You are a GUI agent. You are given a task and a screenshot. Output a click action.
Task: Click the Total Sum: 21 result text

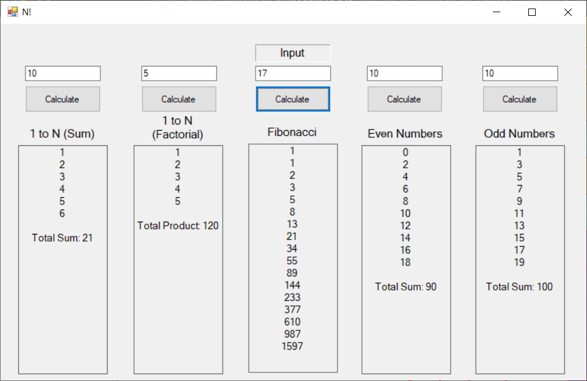click(62, 238)
